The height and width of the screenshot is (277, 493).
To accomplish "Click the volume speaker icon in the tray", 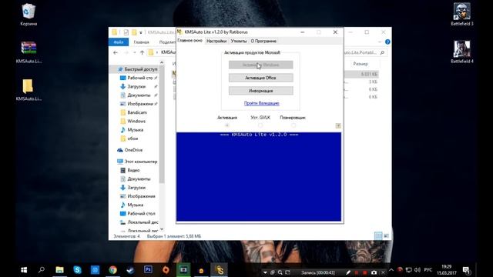I will click(418, 270).
